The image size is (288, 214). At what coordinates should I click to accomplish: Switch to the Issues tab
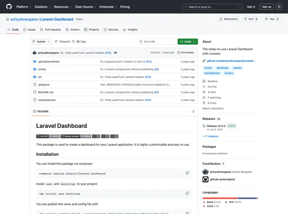point(29,30)
